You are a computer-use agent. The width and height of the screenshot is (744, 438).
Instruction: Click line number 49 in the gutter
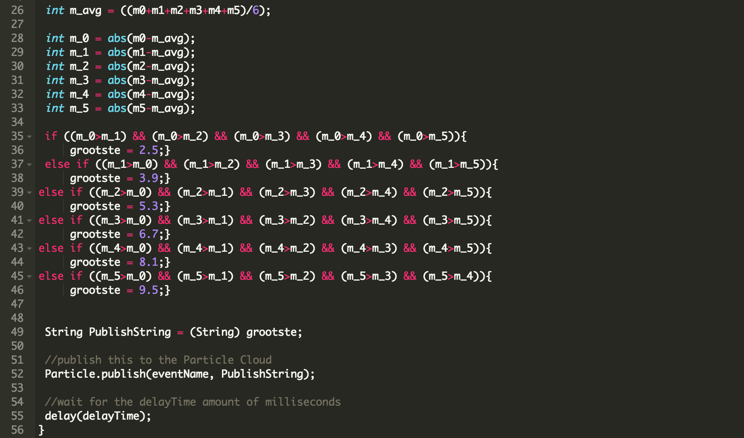pyautogui.click(x=18, y=332)
